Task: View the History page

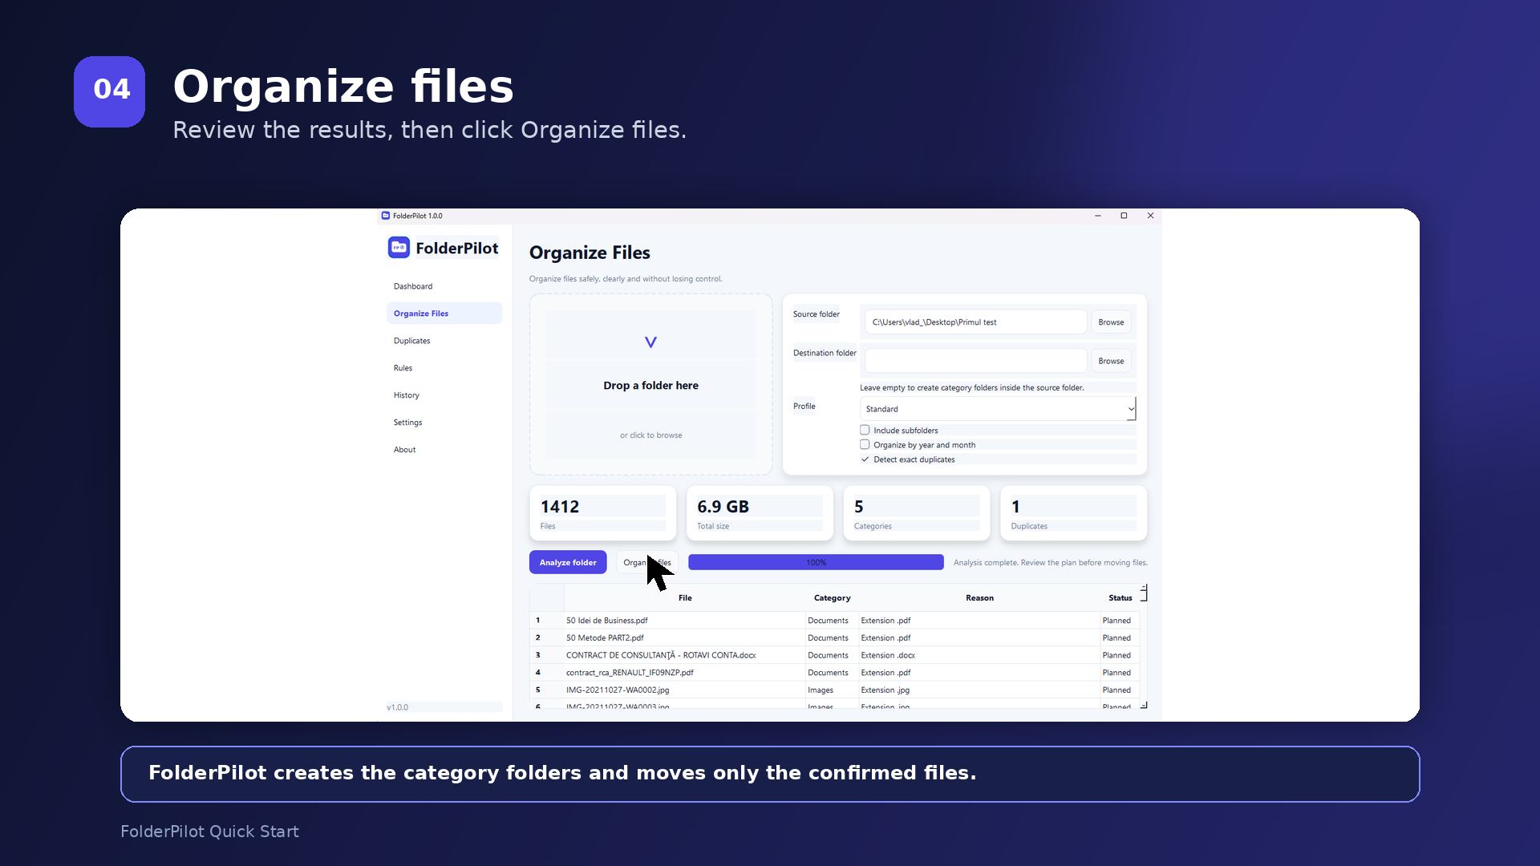Action: [x=444, y=395]
